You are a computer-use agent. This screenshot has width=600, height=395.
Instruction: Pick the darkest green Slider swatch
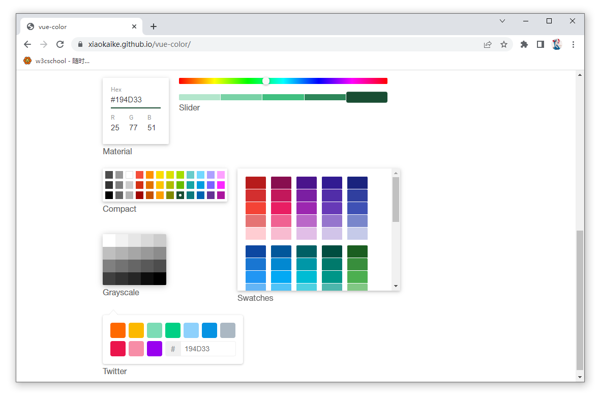coord(367,97)
